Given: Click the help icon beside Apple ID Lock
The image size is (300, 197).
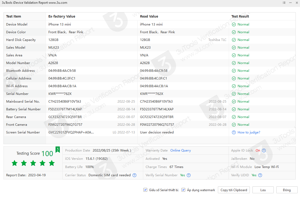Looking at the screenshot, I should point(264,150).
